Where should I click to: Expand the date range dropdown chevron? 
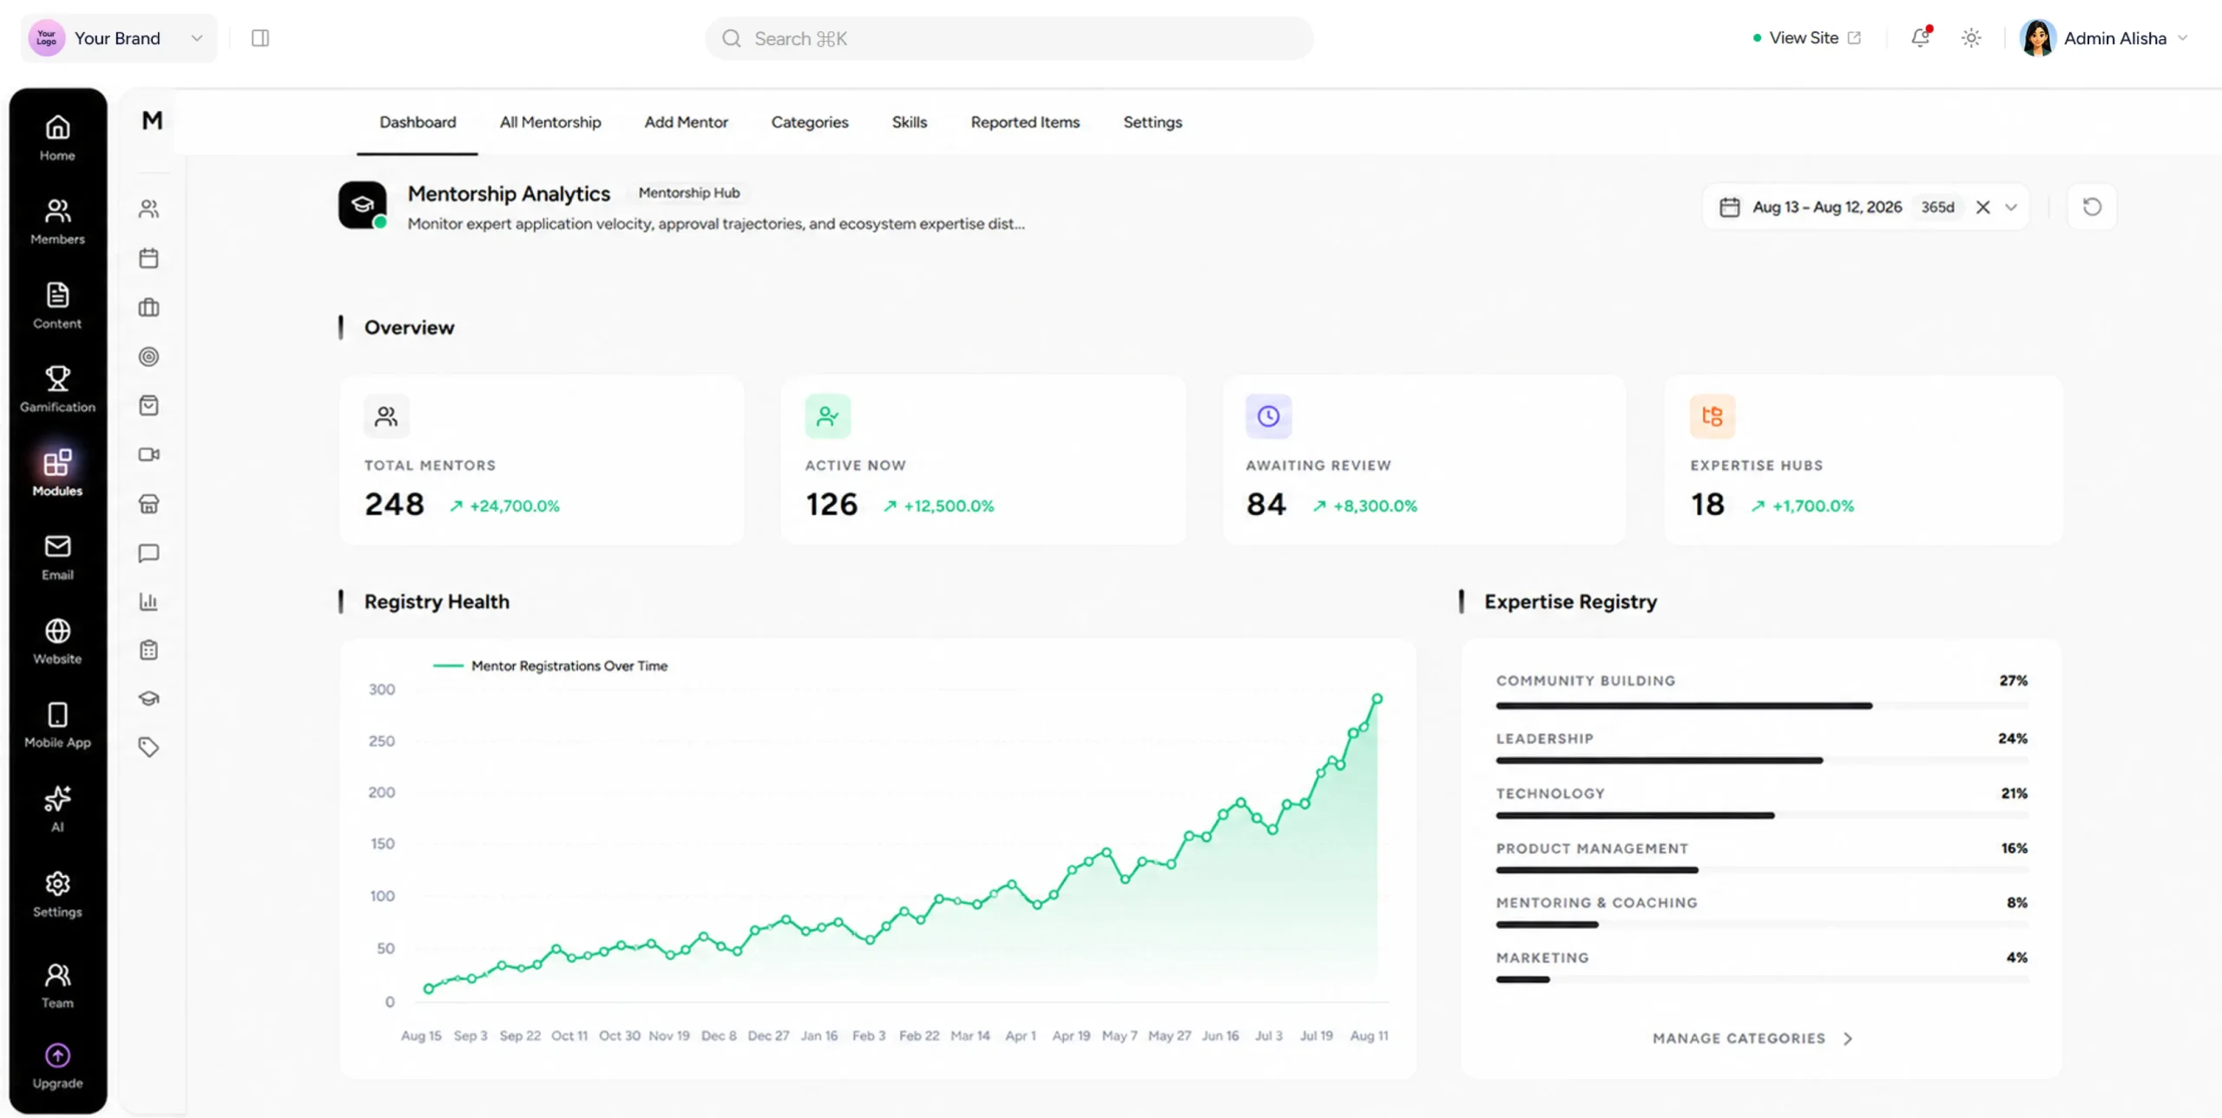(x=2011, y=207)
